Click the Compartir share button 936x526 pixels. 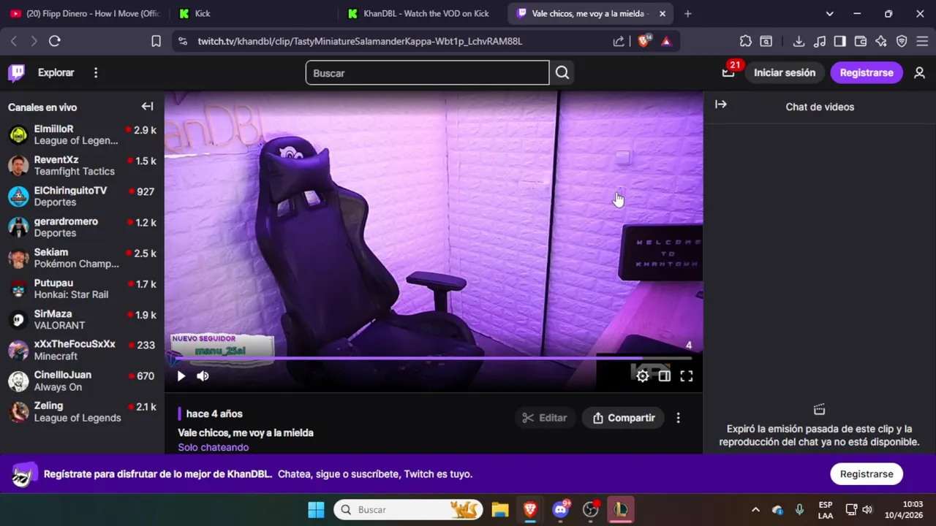point(624,418)
